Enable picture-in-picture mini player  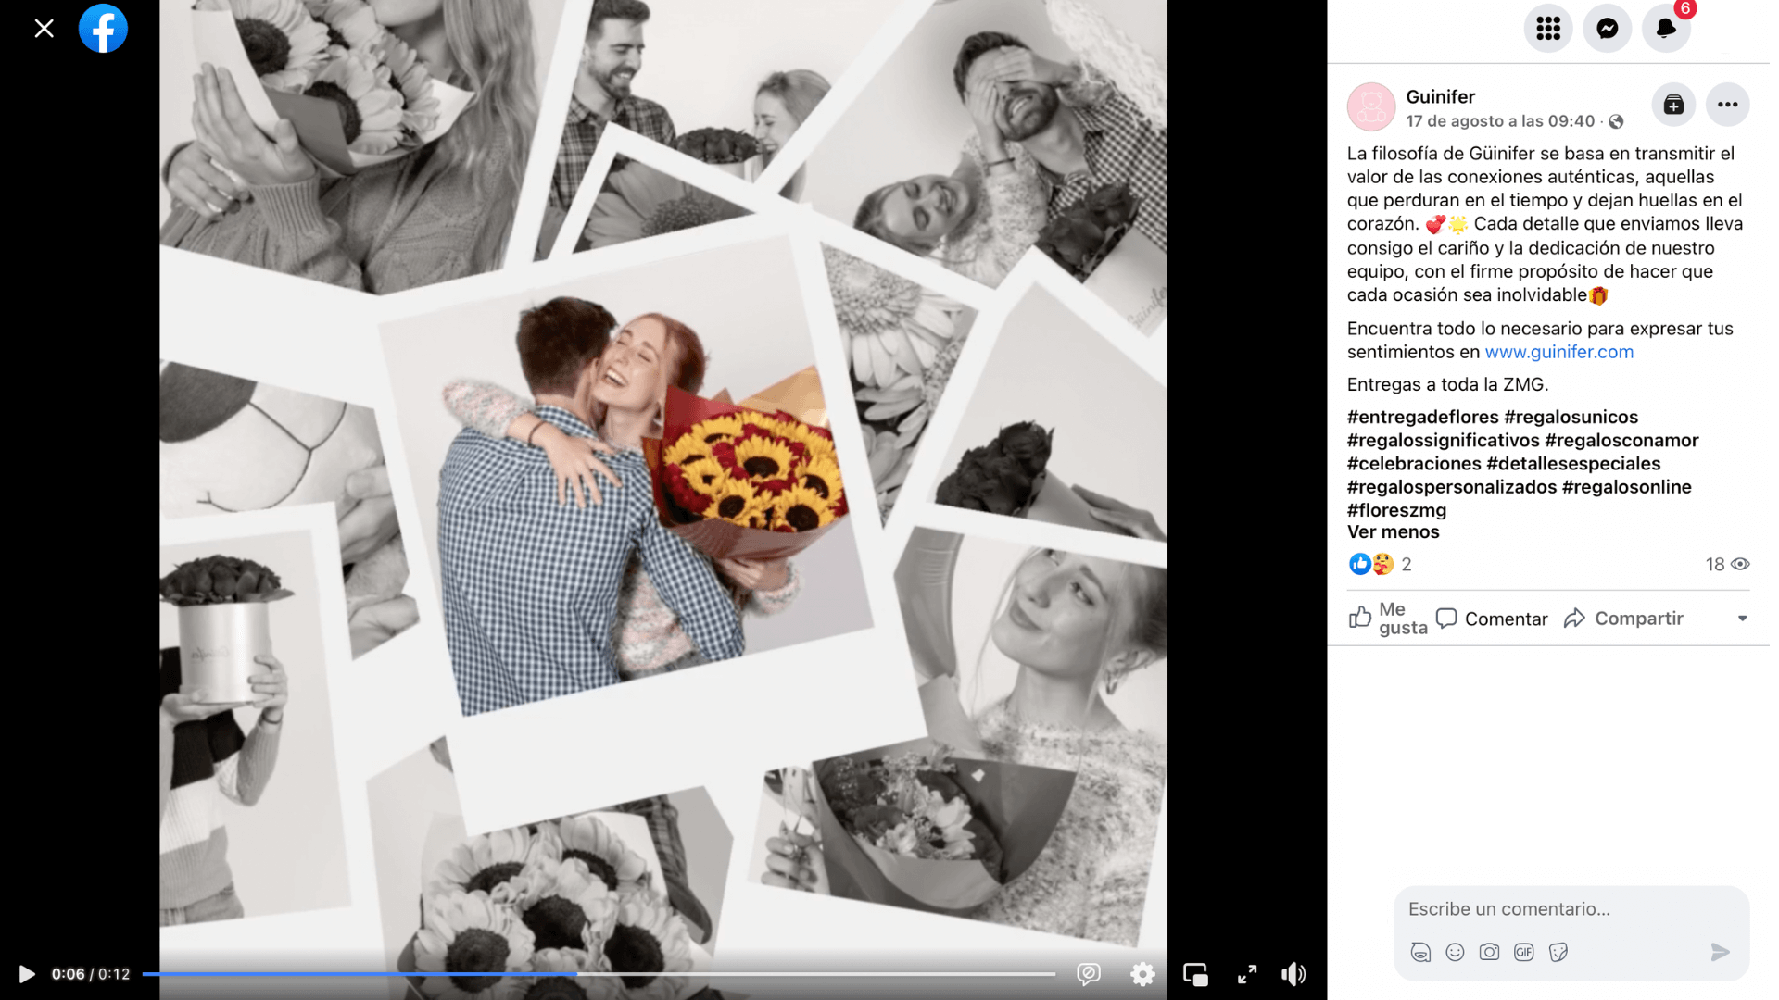pyautogui.click(x=1195, y=974)
